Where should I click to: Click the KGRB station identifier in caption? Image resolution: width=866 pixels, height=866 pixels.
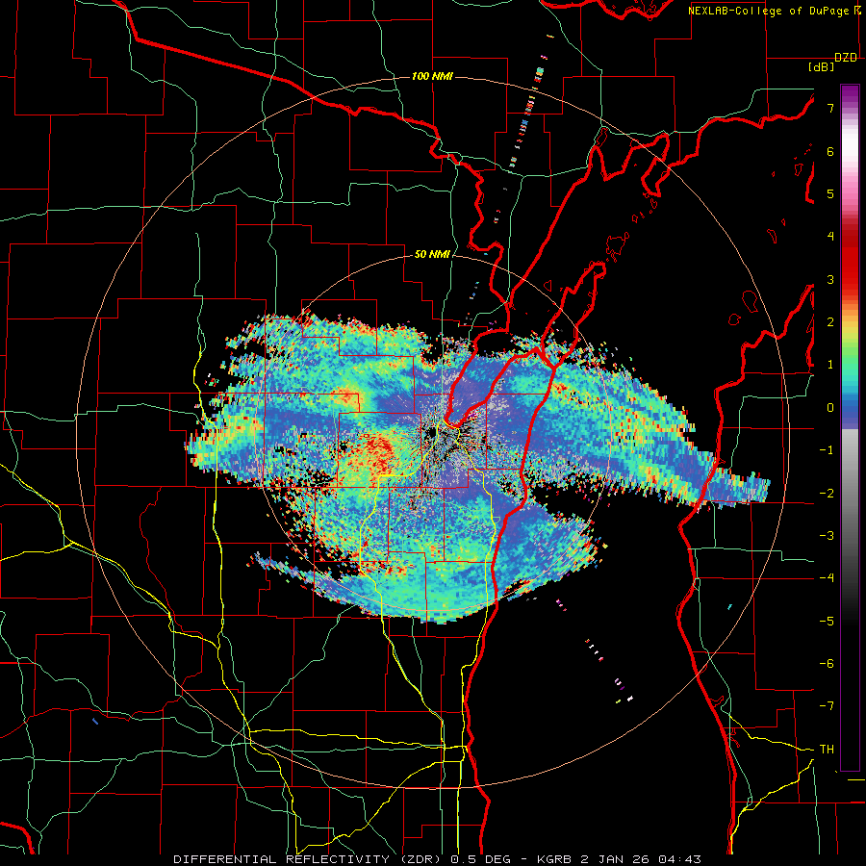pos(556,859)
